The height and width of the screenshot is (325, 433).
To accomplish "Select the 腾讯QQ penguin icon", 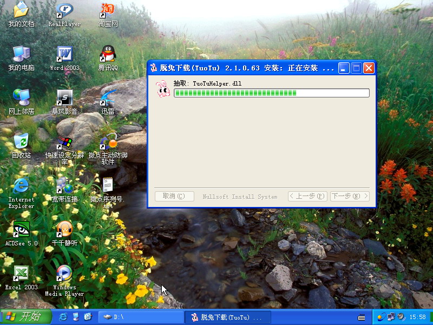I will (108, 54).
